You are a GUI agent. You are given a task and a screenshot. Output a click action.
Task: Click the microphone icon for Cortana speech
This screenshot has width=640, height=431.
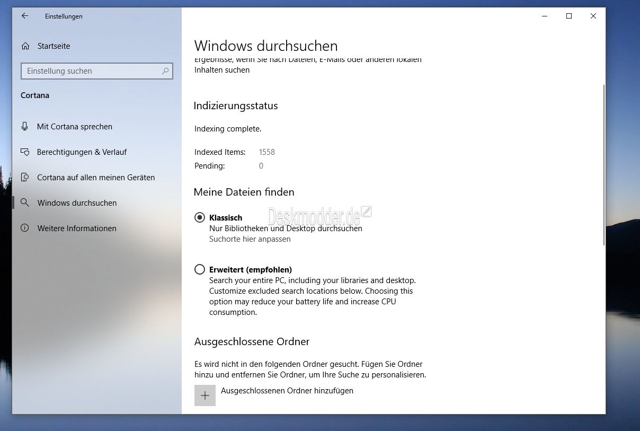coord(24,126)
